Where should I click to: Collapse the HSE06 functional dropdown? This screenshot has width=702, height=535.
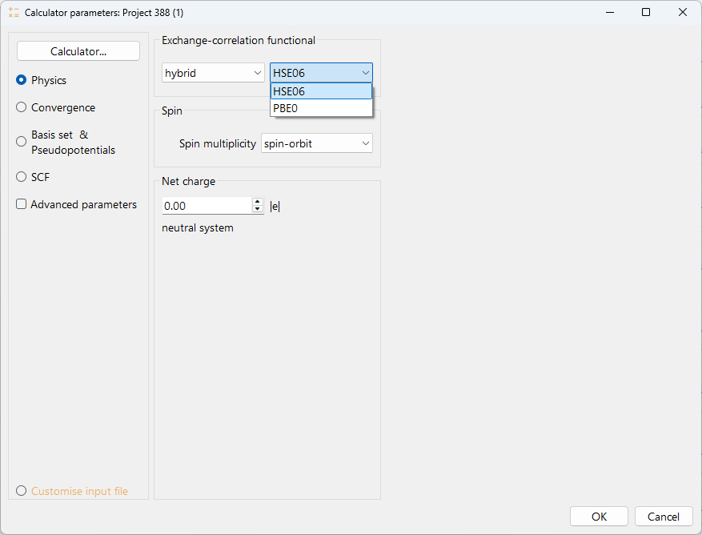[x=321, y=73]
